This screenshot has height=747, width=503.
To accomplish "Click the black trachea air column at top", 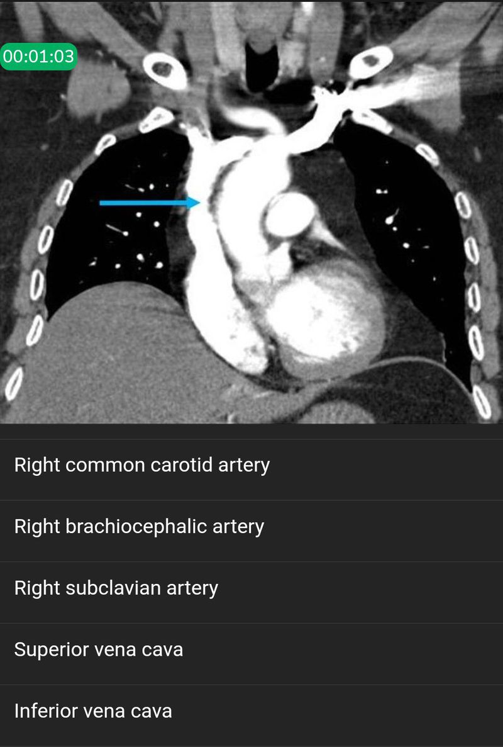I will pos(262,67).
